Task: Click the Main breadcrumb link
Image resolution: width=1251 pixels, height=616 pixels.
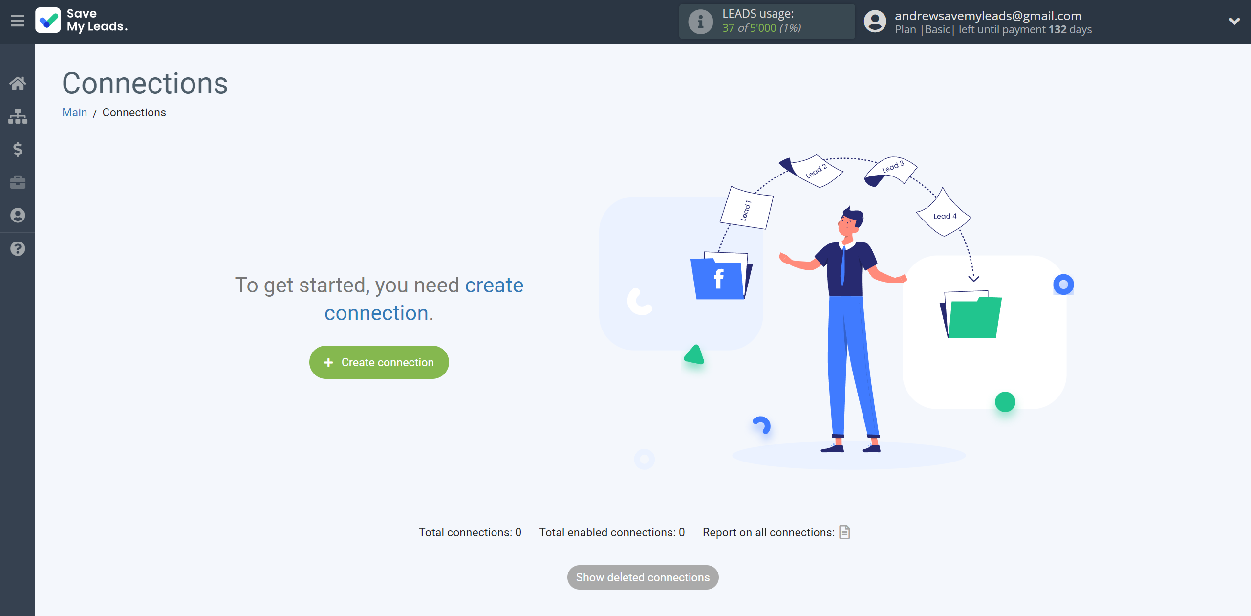Action: (75, 112)
